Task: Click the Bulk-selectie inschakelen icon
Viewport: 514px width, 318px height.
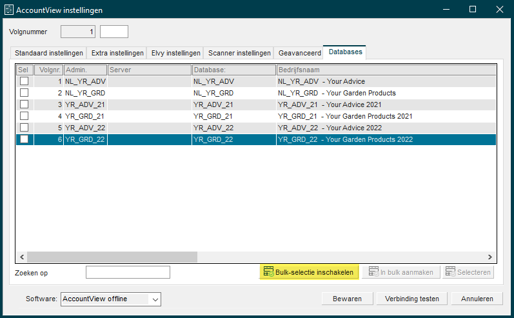Action: point(269,272)
